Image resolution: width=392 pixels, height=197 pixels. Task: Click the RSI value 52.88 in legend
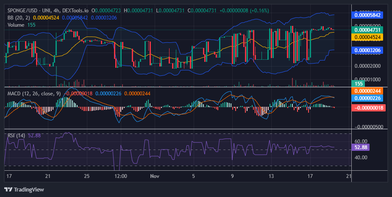pyautogui.click(x=34, y=135)
